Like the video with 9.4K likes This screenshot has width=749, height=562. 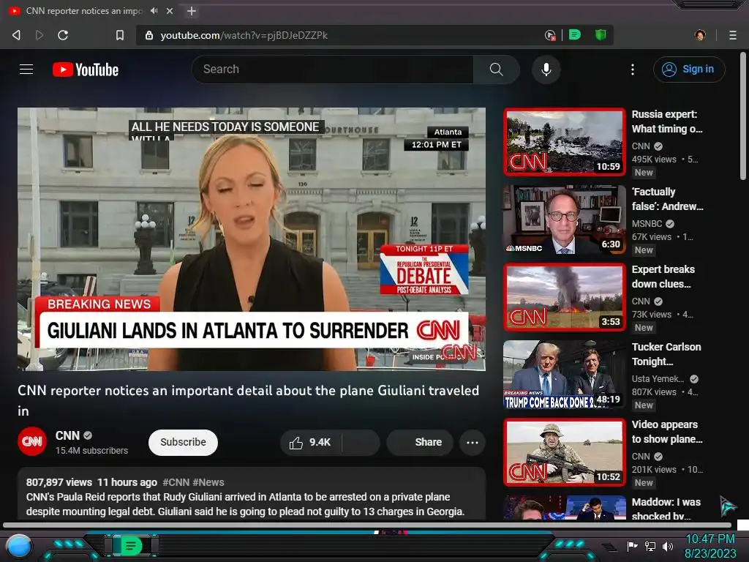pos(310,443)
